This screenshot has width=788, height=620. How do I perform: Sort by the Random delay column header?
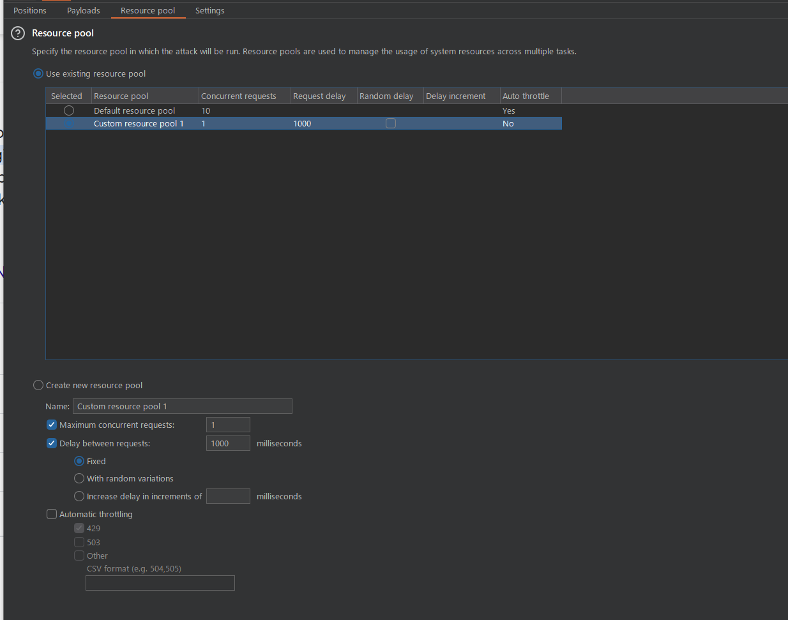[x=390, y=96]
